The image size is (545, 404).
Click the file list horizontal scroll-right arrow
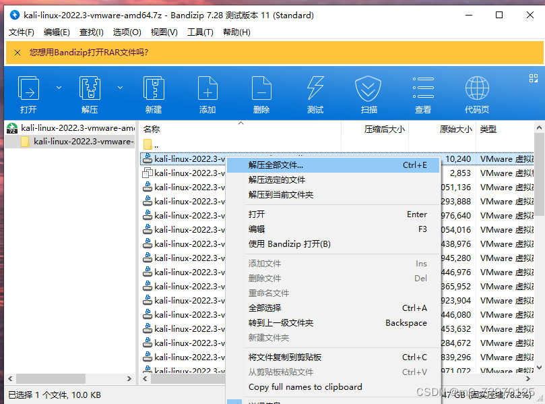(528, 378)
